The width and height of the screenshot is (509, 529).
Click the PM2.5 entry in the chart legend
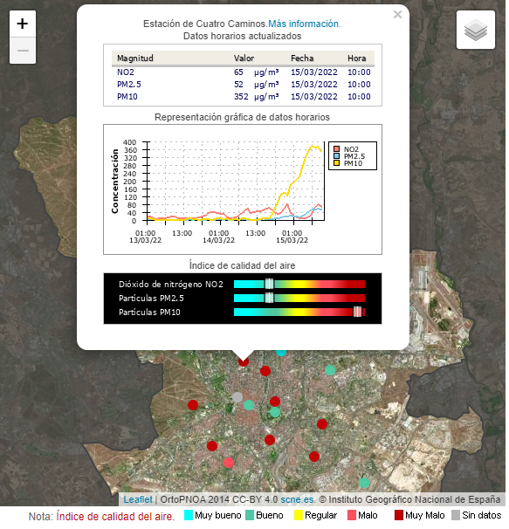(x=350, y=156)
